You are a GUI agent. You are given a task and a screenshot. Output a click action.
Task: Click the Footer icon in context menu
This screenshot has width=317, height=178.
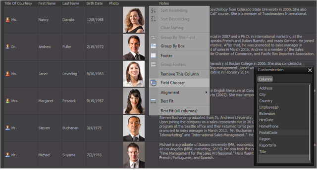click(153, 55)
